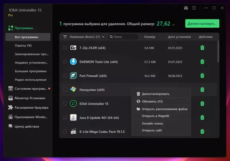Click the 18.08.2025 install date
The image size is (230, 161).
pos(175,76)
